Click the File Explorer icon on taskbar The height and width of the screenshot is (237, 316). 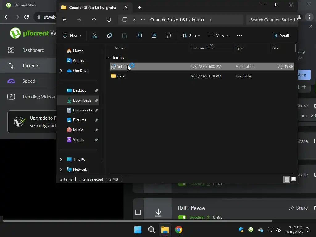pyautogui.click(x=165, y=230)
